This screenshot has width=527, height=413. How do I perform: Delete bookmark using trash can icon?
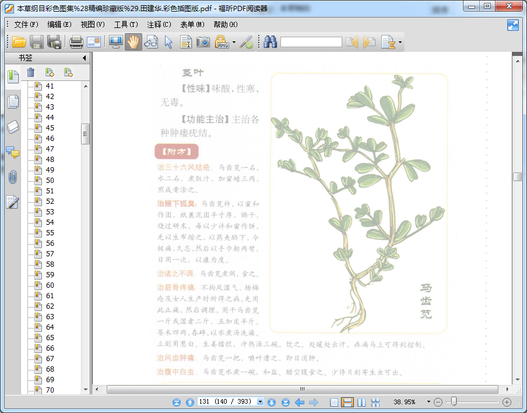tap(31, 72)
